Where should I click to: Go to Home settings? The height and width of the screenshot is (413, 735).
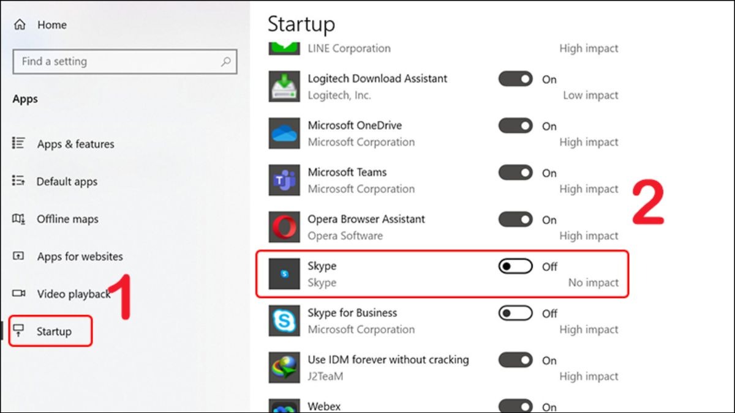click(52, 25)
